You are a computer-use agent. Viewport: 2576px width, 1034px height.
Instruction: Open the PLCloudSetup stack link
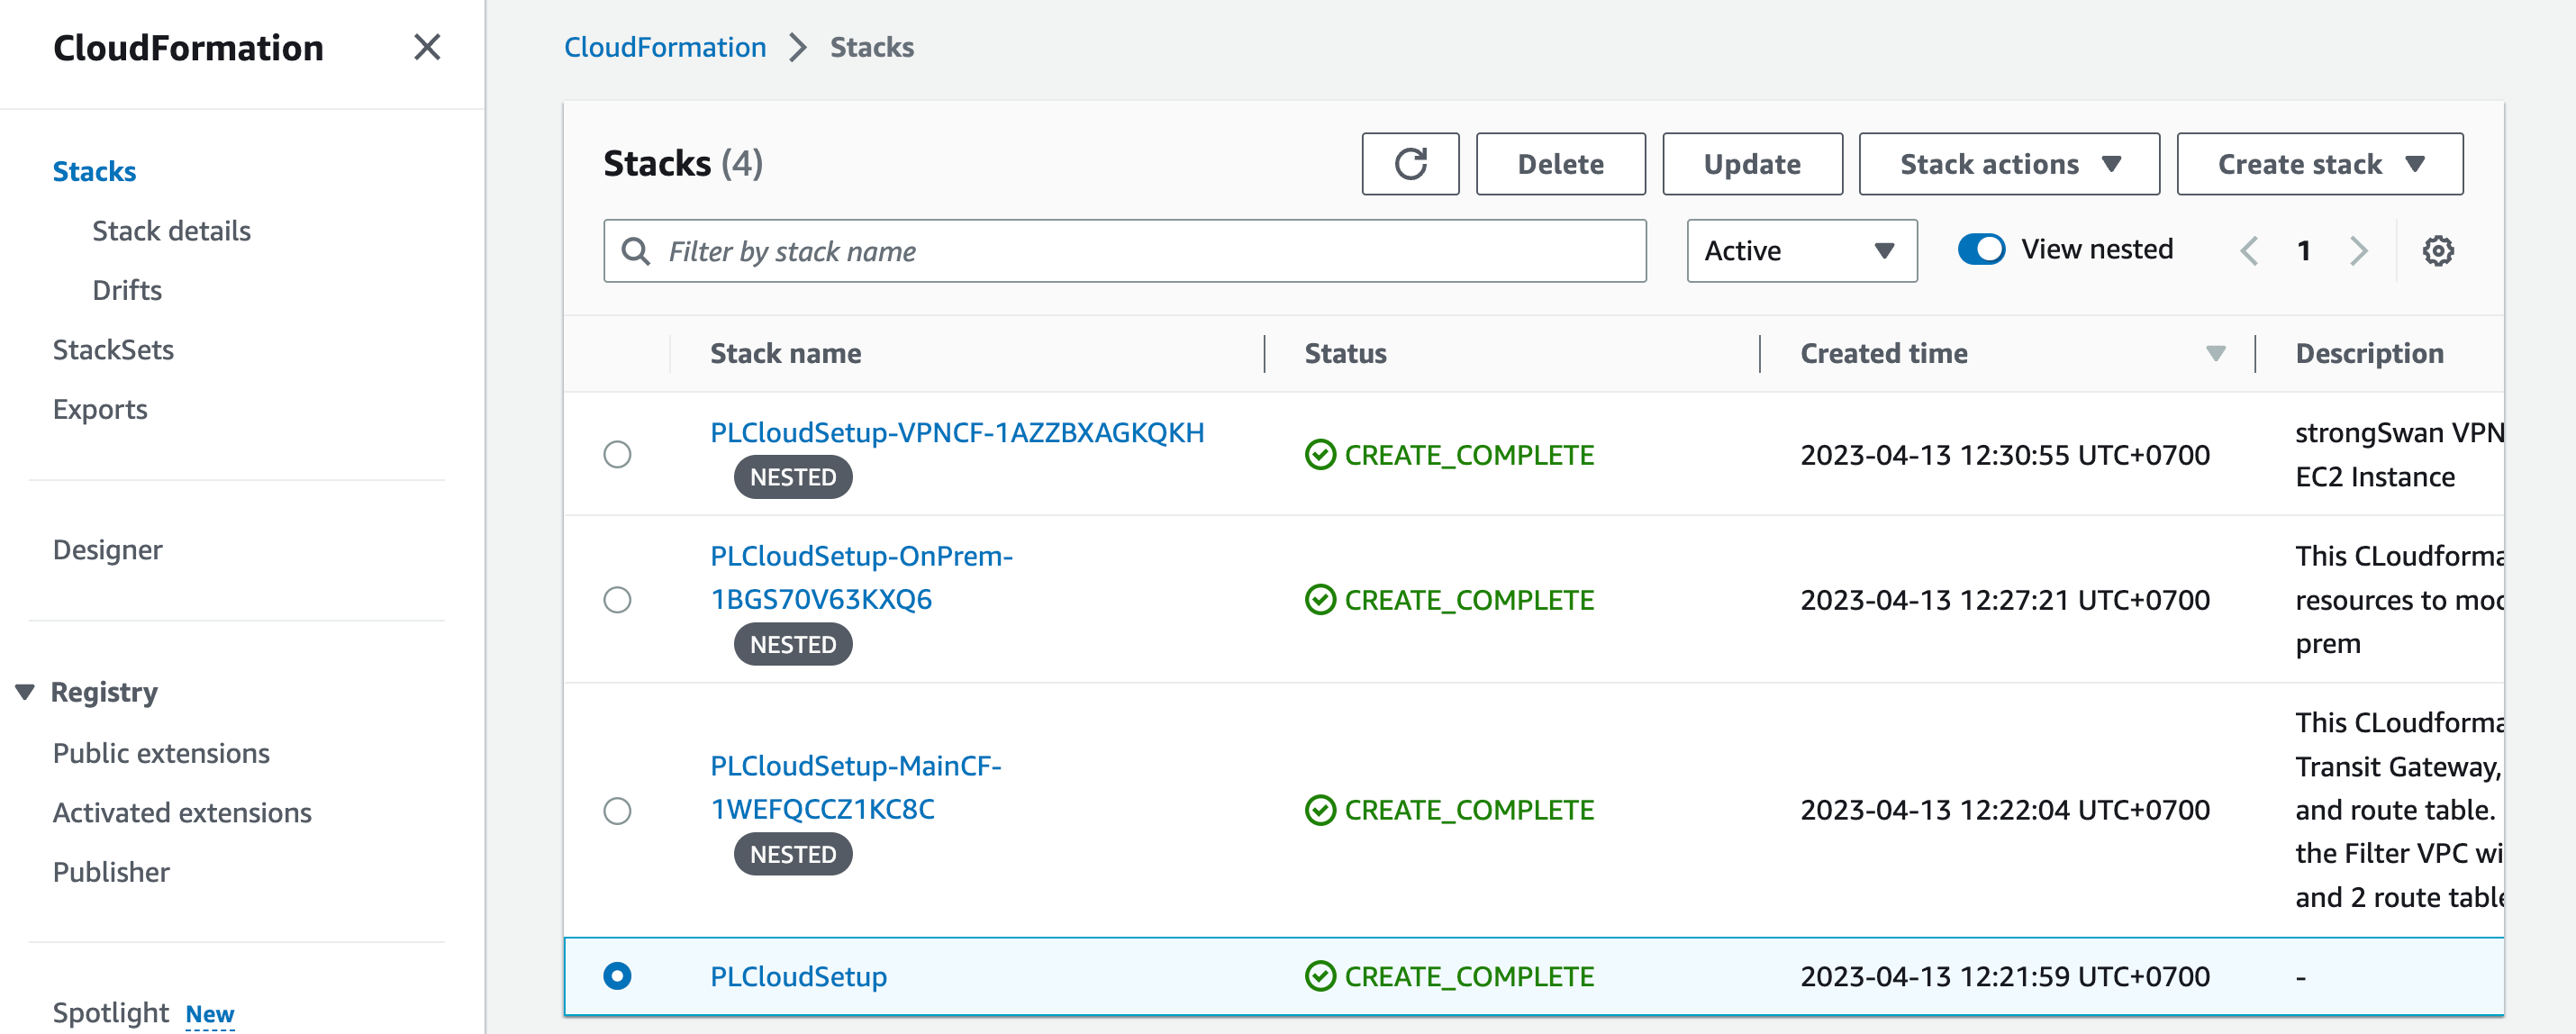coord(798,976)
